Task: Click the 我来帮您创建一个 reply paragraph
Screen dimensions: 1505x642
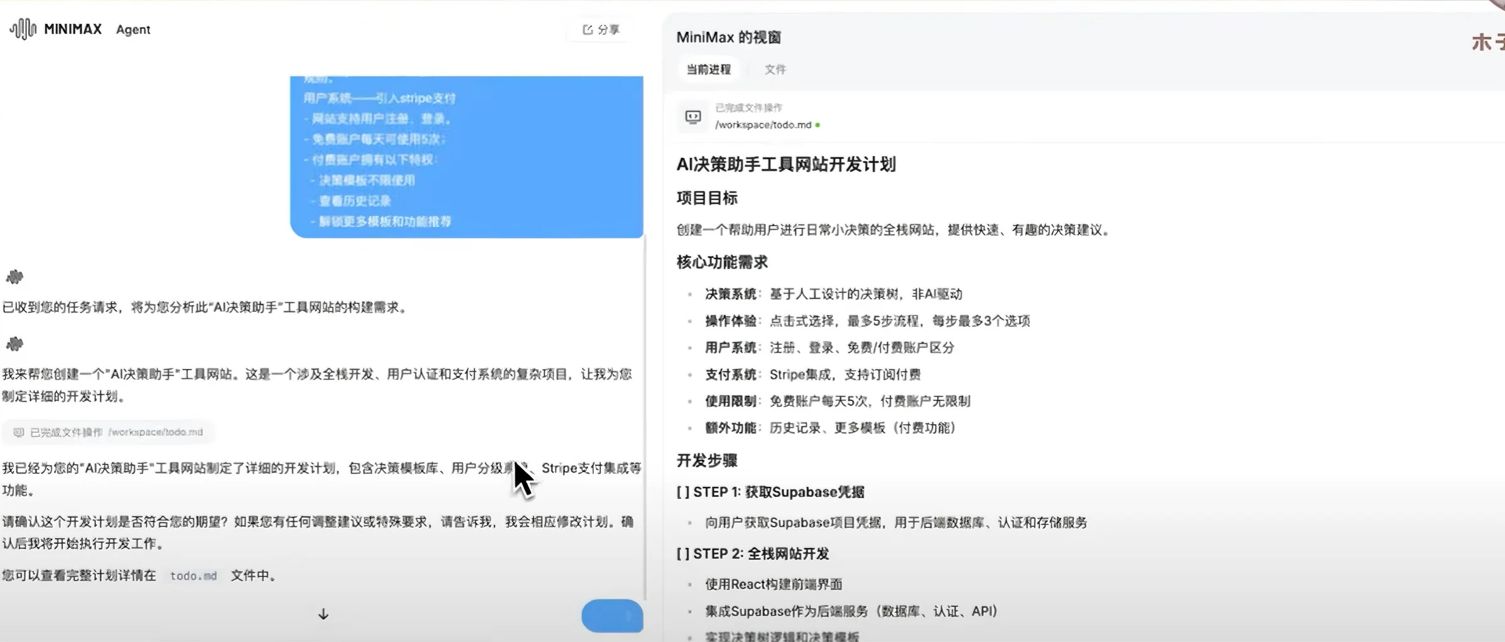Action: tap(317, 385)
